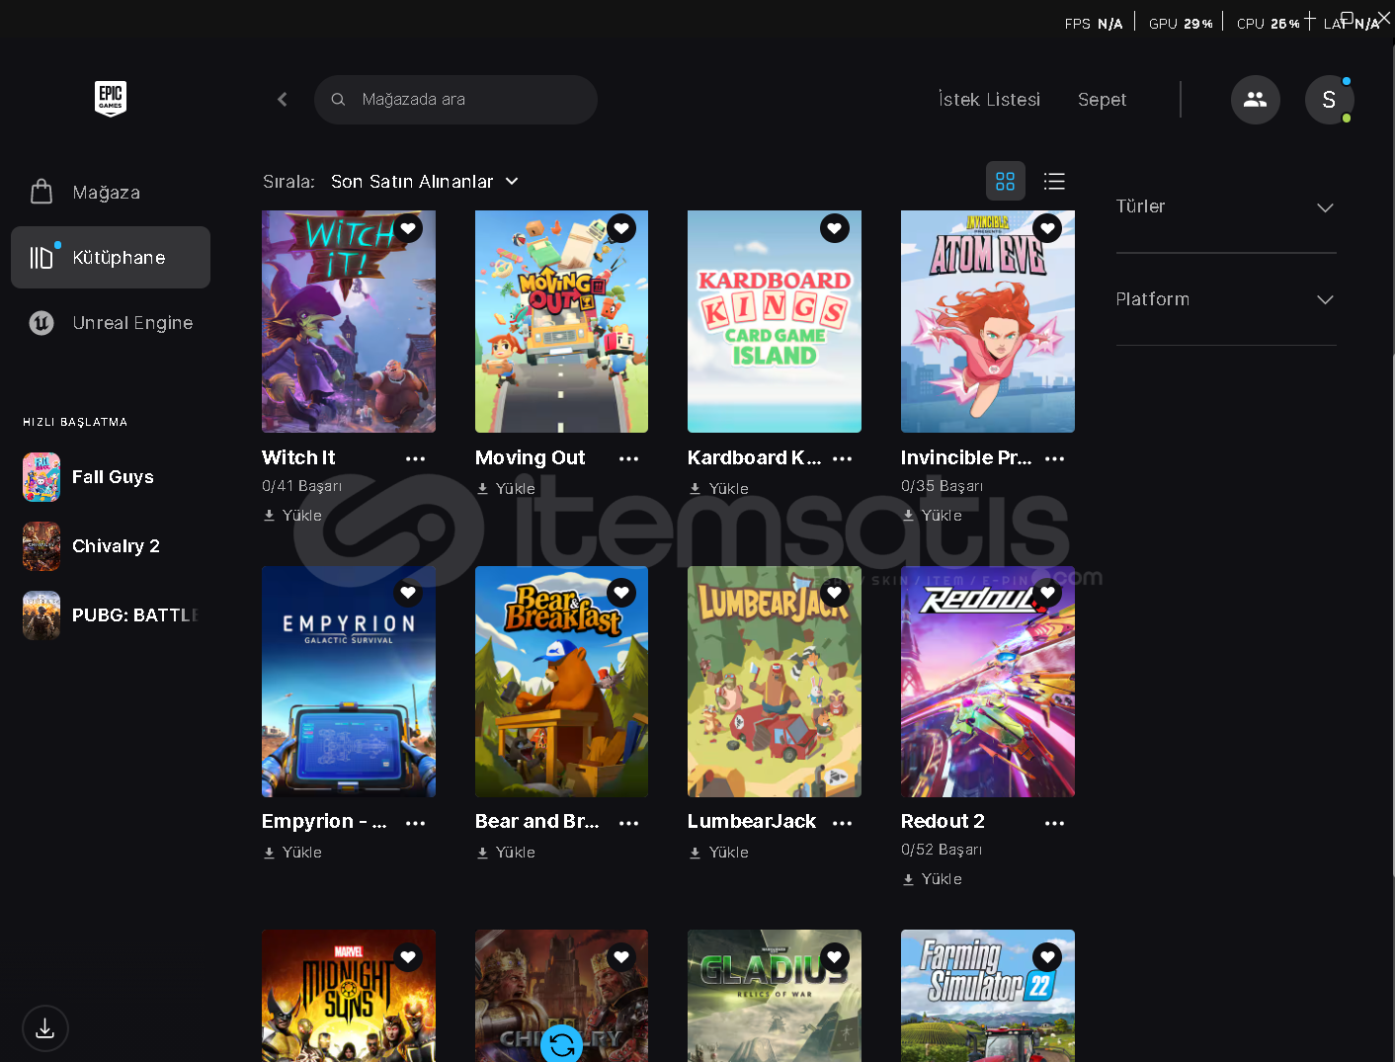Toggle favorite heart on Midnight Suns

[408, 956]
